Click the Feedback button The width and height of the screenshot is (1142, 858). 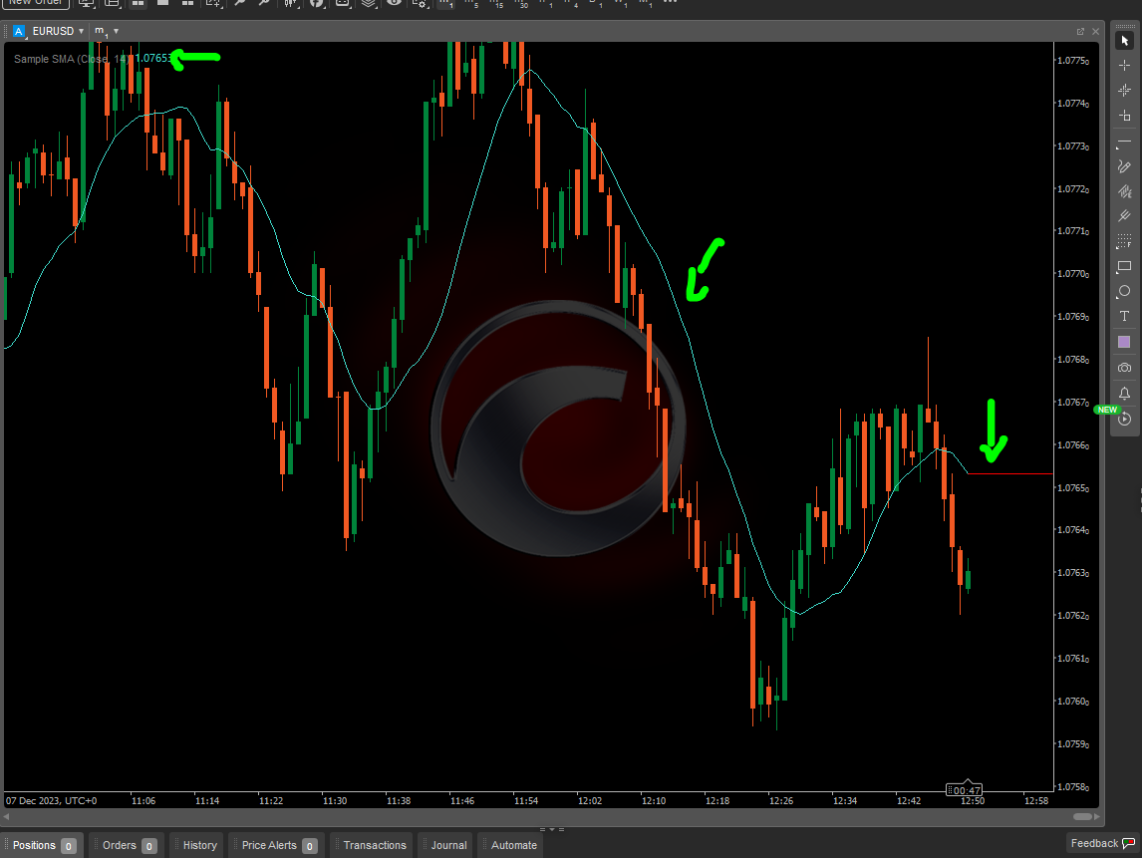(1103, 843)
